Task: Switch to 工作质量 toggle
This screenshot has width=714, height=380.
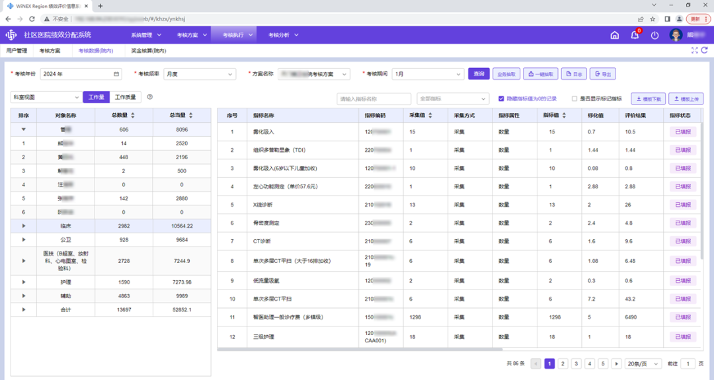Action: tap(125, 97)
